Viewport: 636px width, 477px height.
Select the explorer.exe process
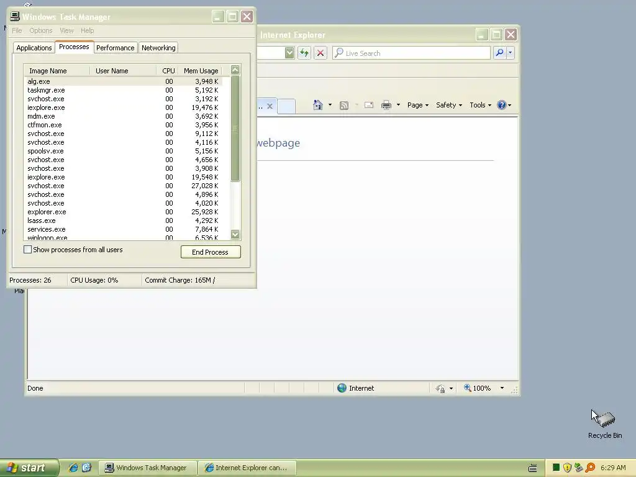coord(123,212)
